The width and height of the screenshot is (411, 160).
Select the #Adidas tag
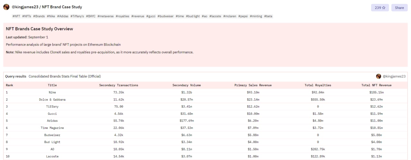[x=63, y=16]
